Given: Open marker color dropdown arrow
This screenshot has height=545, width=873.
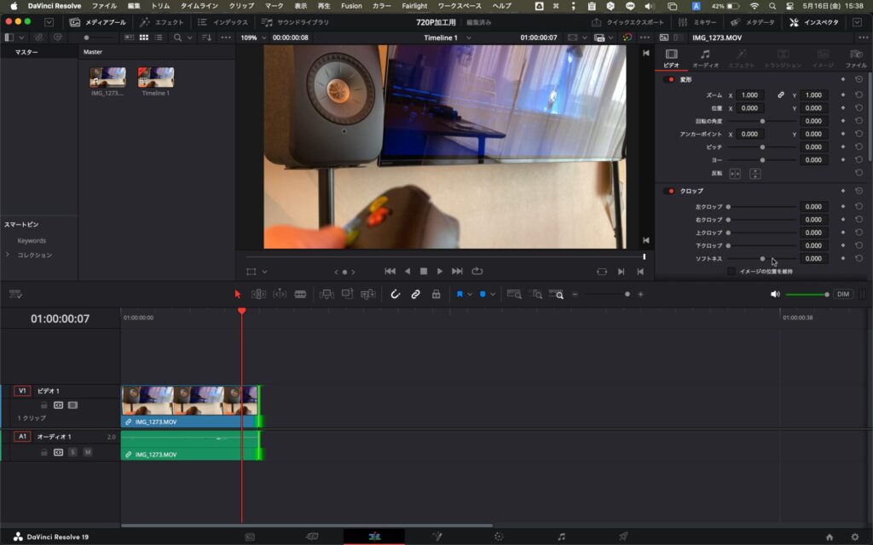Looking at the screenshot, I should [x=493, y=294].
